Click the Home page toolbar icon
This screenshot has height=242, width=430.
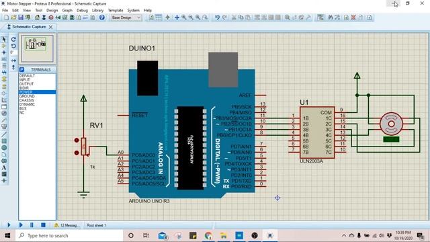(x=37, y=17)
